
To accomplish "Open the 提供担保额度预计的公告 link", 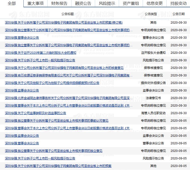I will (52, 83).
